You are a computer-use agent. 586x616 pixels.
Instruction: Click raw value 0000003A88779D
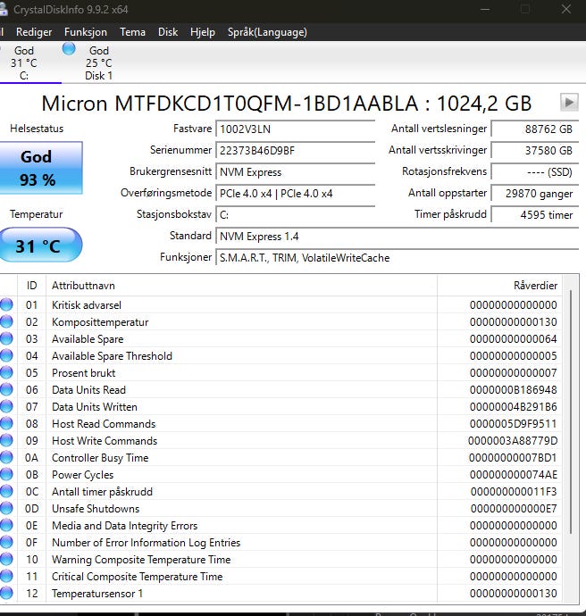pos(513,441)
